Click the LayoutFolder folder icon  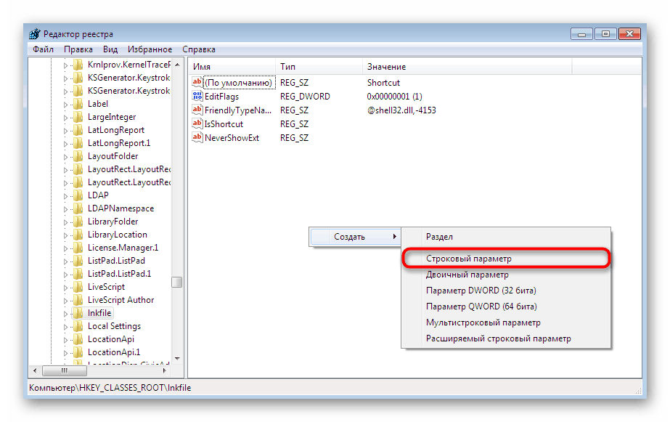[x=78, y=156]
